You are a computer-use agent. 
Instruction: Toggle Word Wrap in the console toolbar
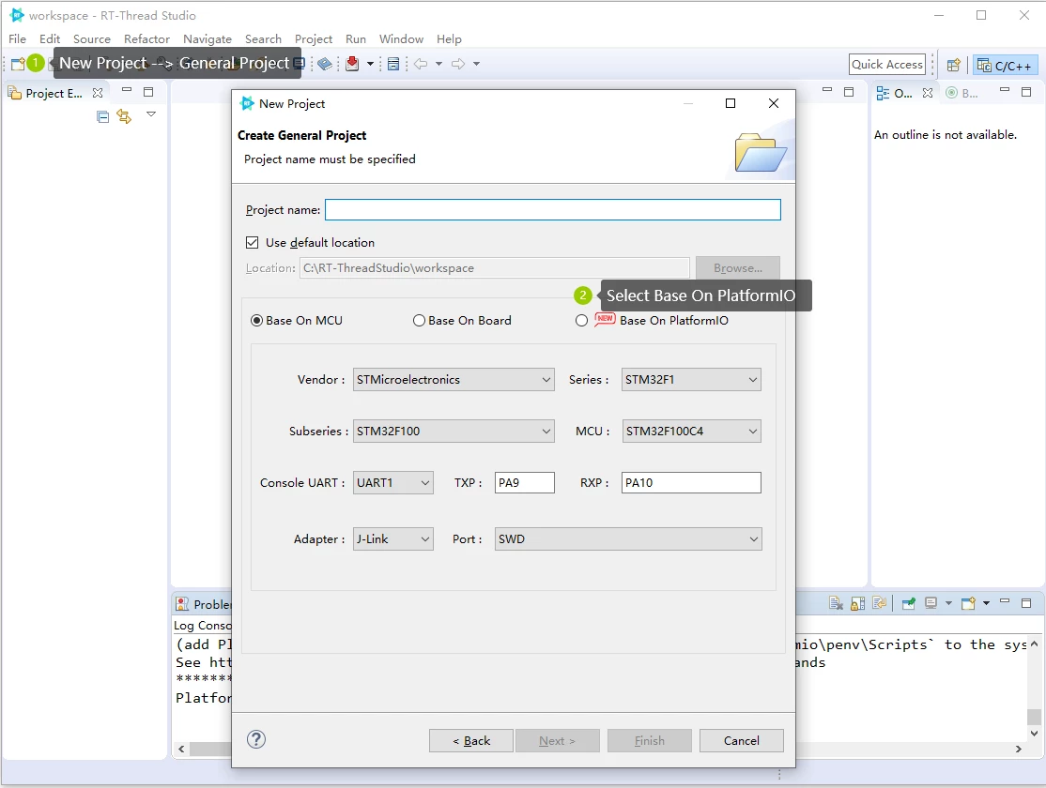point(880,603)
